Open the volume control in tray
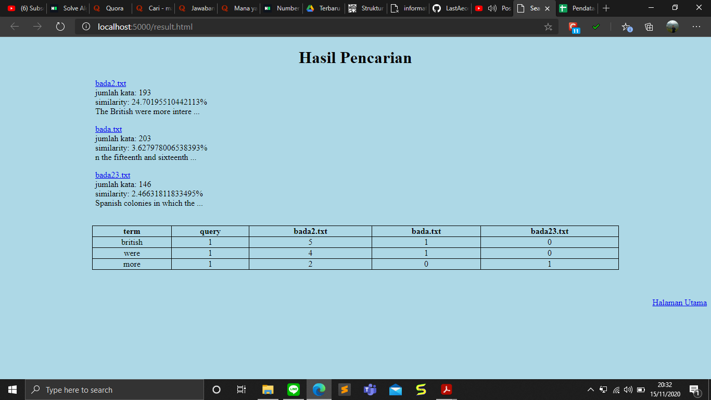Image resolution: width=711 pixels, height=400 pixels. pyautogui.click(x=628, y=390)
